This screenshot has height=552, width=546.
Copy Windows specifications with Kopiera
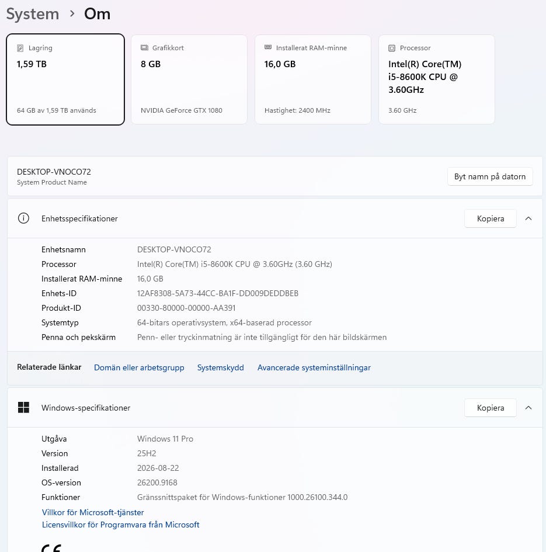(491, 408)
